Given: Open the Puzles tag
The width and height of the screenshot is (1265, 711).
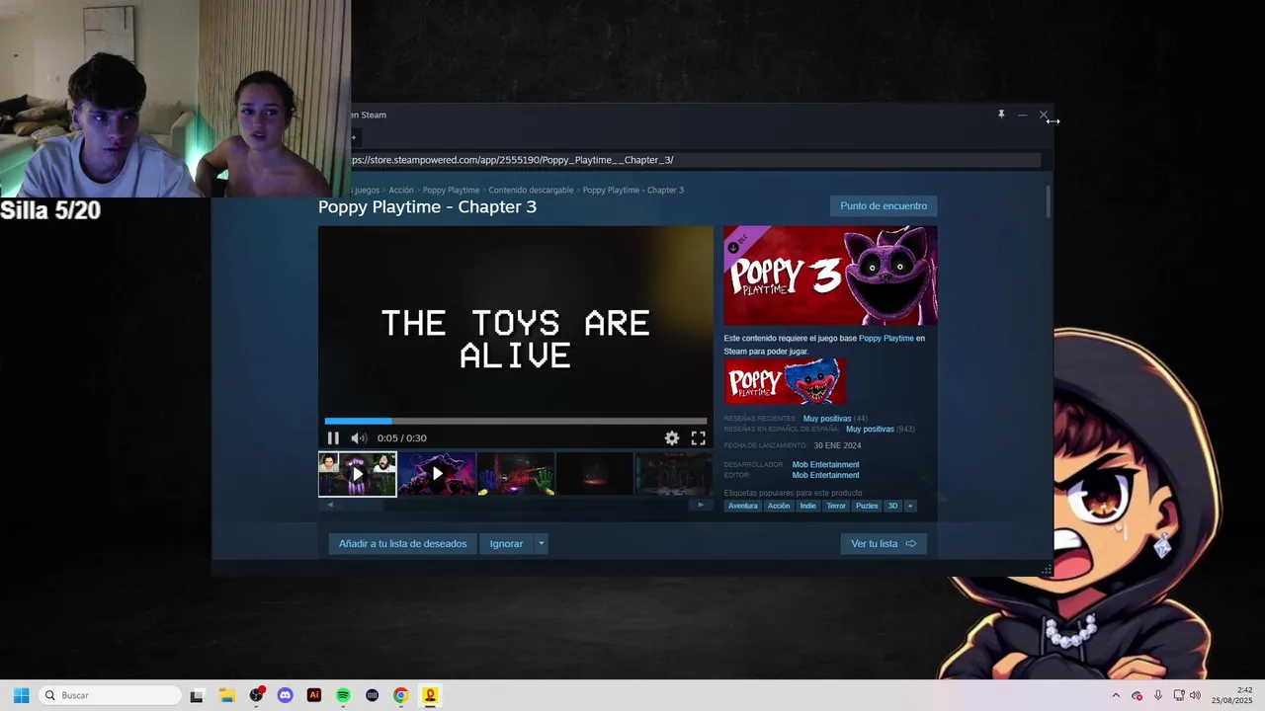Looking at the screenshot, I should (867, 506).
